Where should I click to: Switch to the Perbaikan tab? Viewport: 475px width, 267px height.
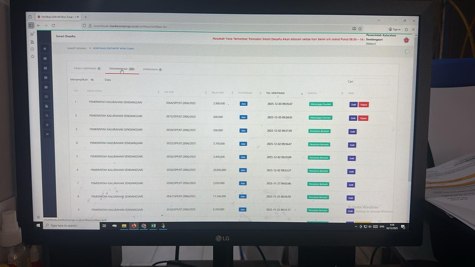[150, 69]
